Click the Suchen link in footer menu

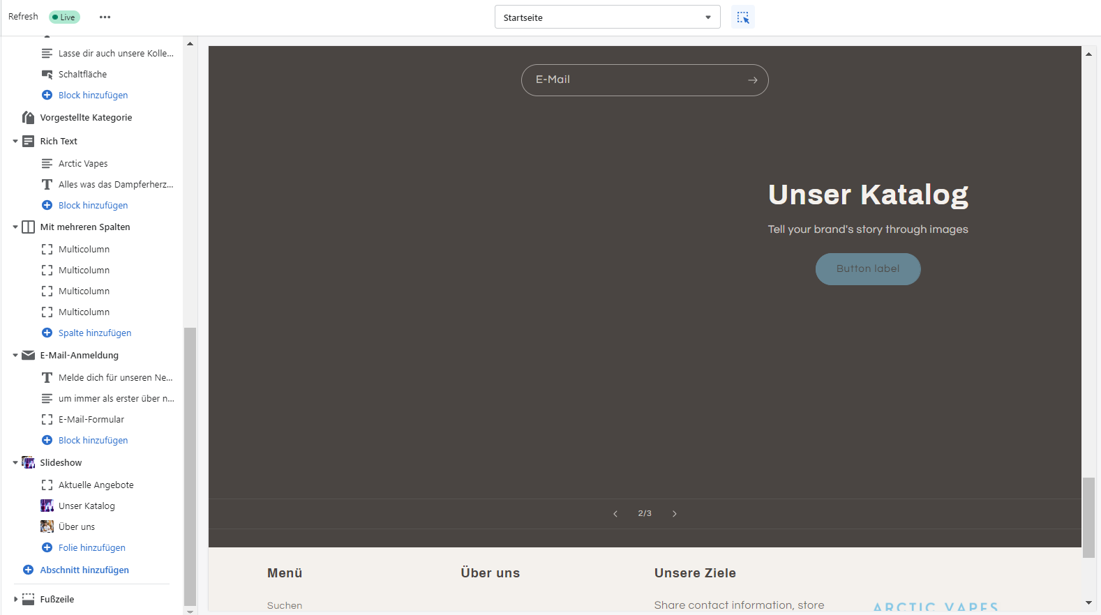[x=285, y=606]
